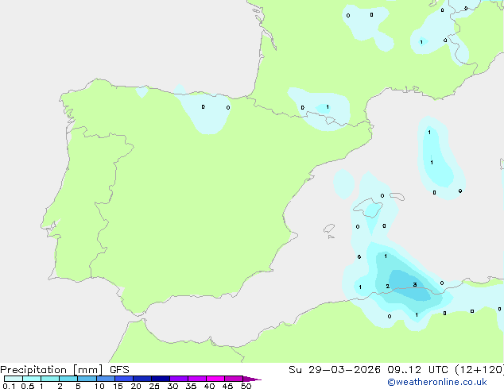Pick the 1–2 mm legend color segment

coord(50,379)
